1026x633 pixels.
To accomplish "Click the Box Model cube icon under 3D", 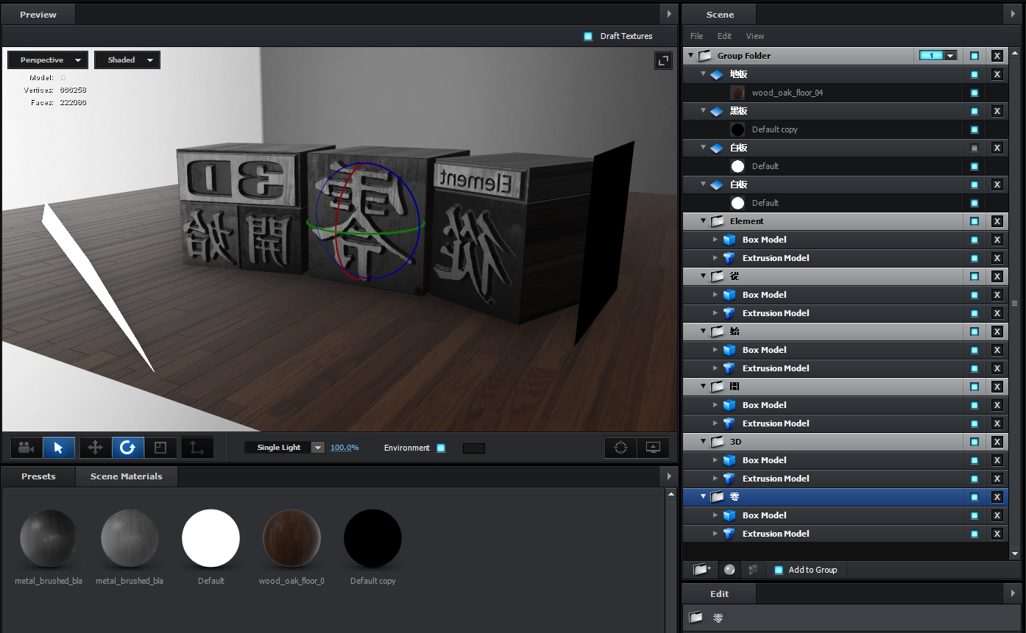I will pyautogui.click(x=729, y=460).
